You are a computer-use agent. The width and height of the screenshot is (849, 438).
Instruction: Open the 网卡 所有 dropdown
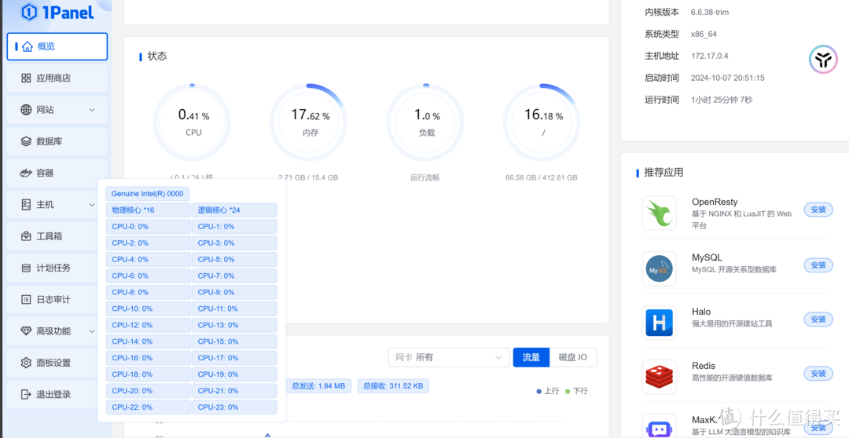tap(448, 357)
